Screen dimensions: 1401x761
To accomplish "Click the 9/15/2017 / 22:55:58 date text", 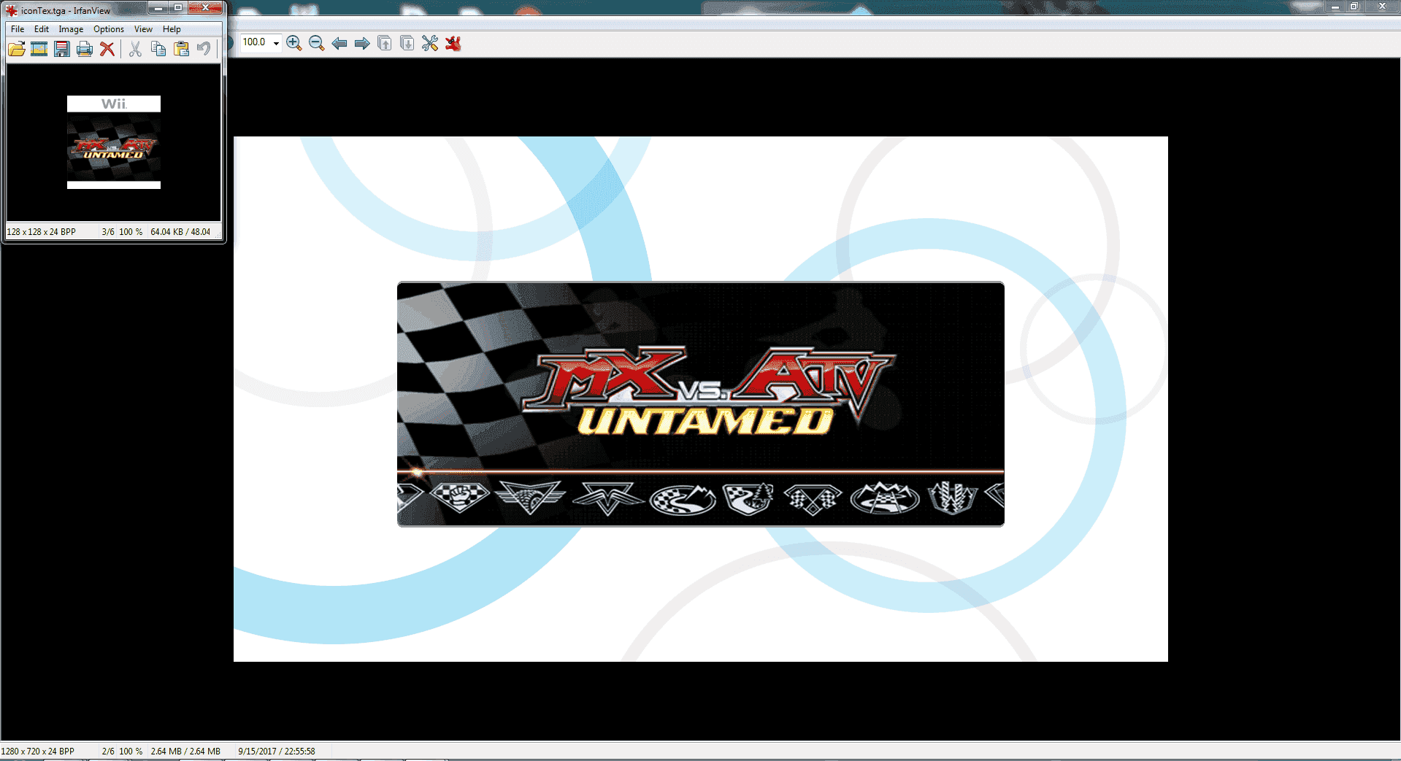I will pyautogui.click(x=277, y=752).
